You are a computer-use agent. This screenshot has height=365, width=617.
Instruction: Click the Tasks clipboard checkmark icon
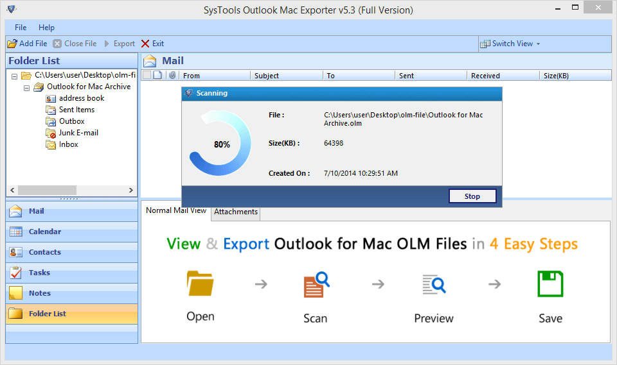pyautogui.click(x=15, y=273)
